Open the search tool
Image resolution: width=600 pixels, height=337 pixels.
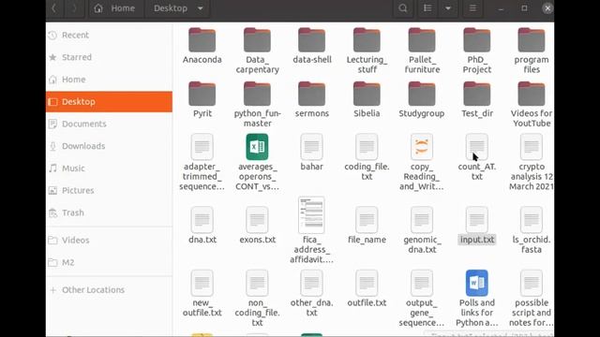tap(403, 8)
